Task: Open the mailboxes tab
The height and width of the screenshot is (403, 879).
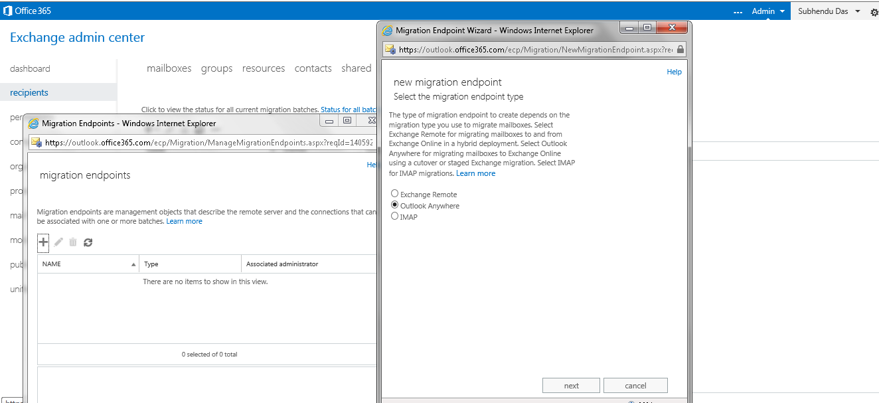Action: click(x=169, y=68)
